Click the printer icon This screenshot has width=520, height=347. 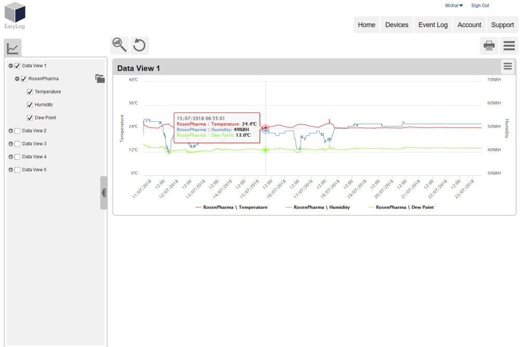489,46
